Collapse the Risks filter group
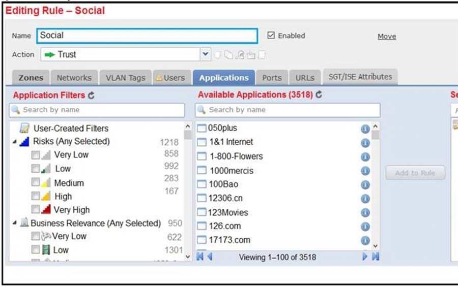 pos(14,142)
